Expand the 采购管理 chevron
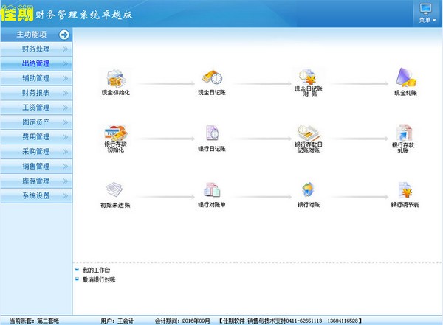Image resolution: width=443 pixels, height=325 pixels. 65,152
